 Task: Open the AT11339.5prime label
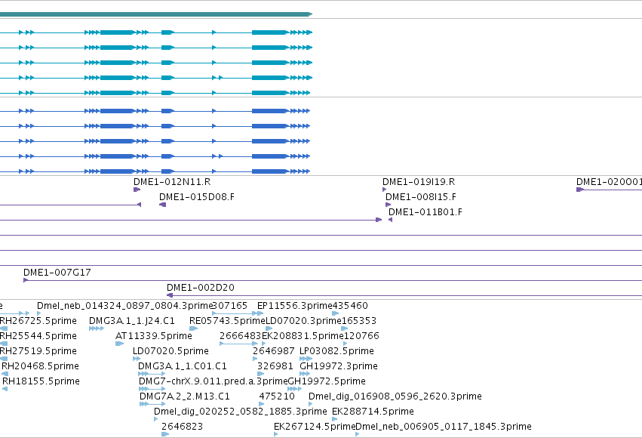point(154,336)
